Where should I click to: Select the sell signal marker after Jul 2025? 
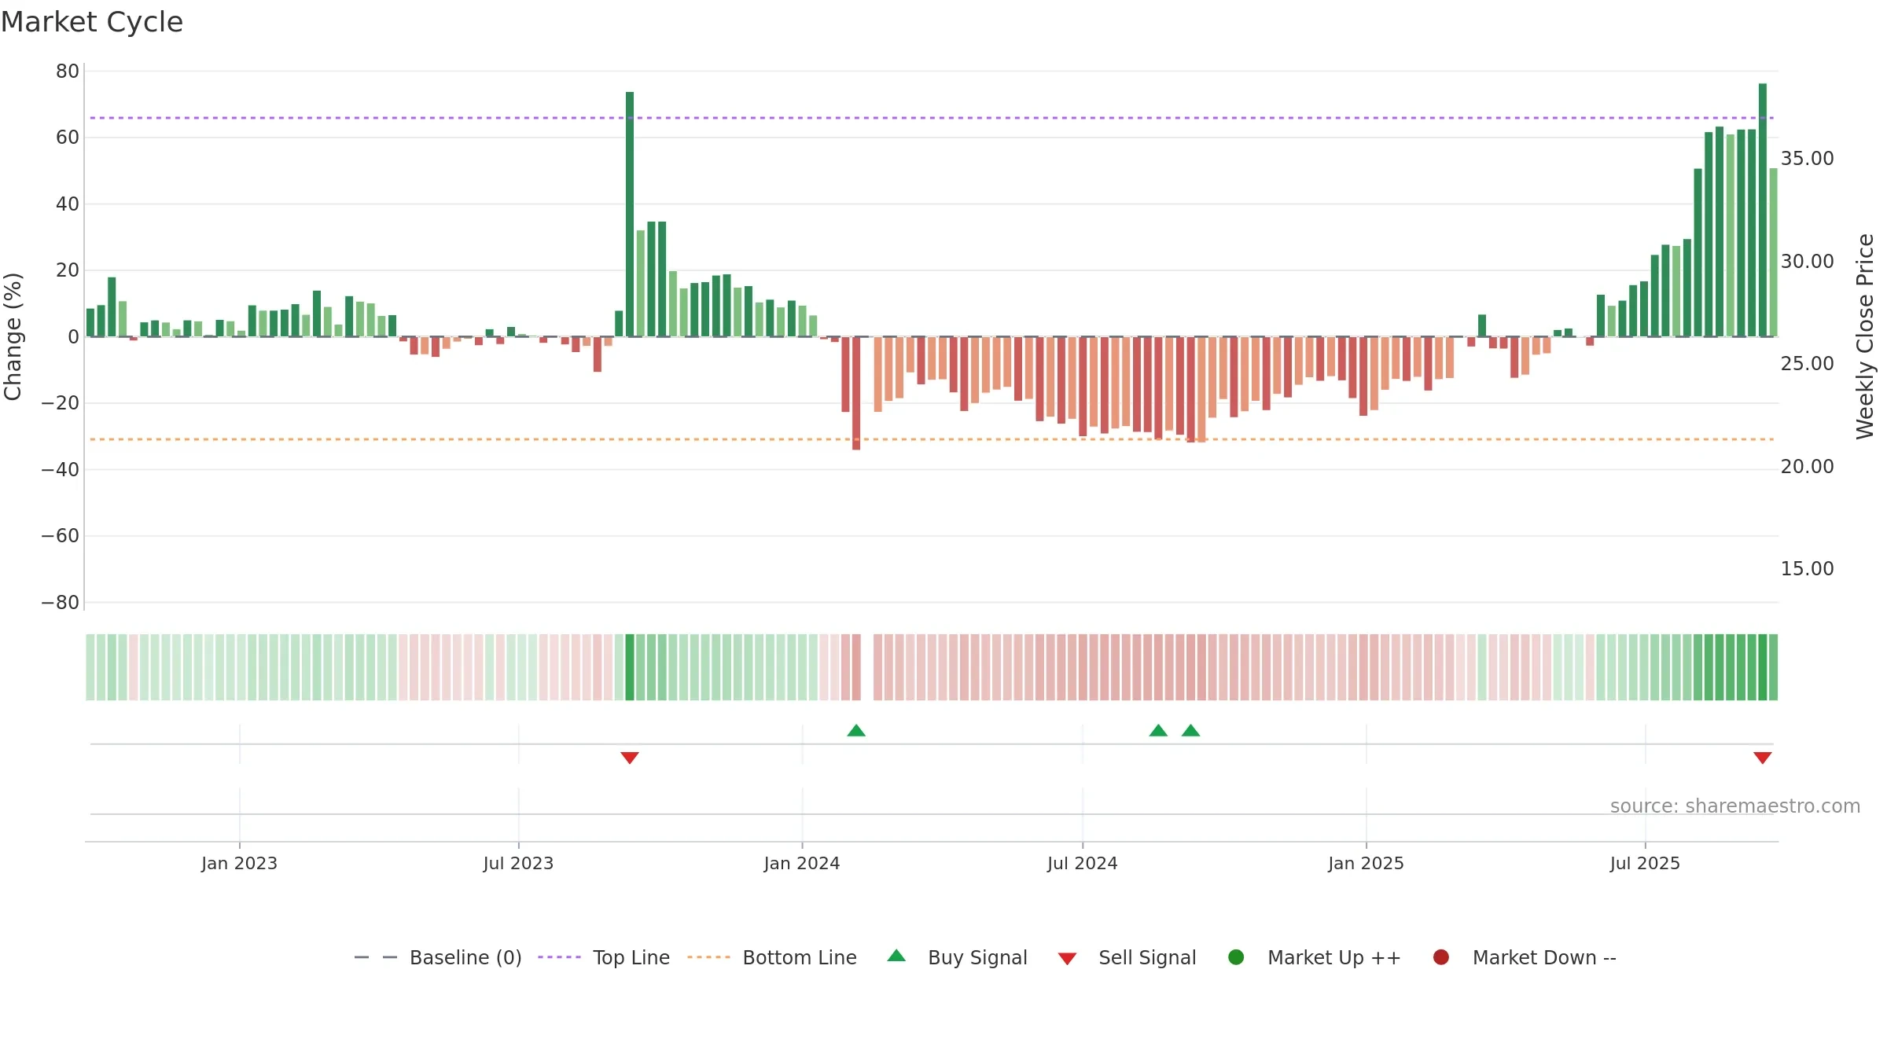1763,758
